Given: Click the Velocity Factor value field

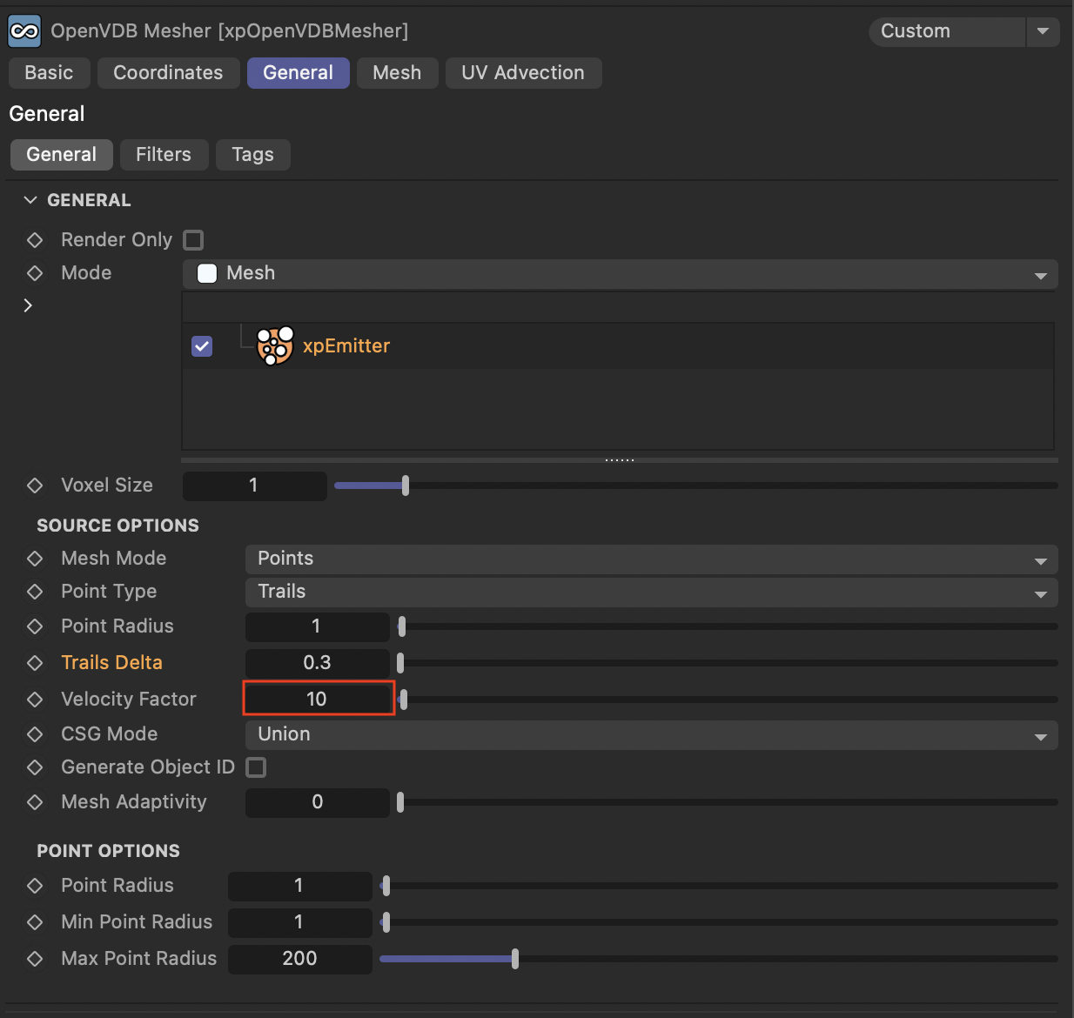Looking at the screenshot, I should (318, 700).
